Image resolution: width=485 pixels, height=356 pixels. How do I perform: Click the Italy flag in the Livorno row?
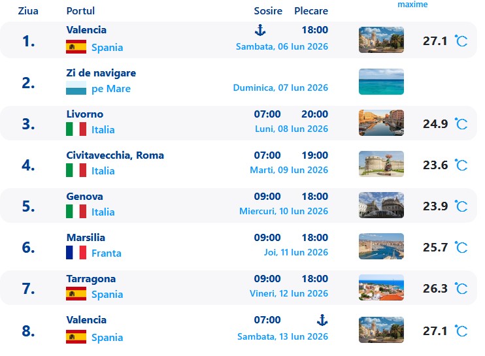coord(76,129)
